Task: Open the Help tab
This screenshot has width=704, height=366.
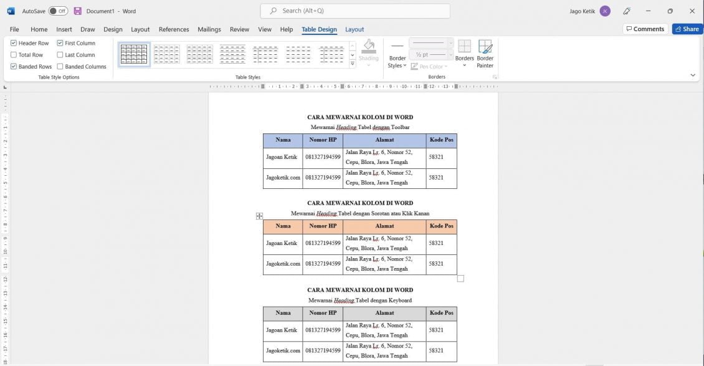Action: pos(287,29)
